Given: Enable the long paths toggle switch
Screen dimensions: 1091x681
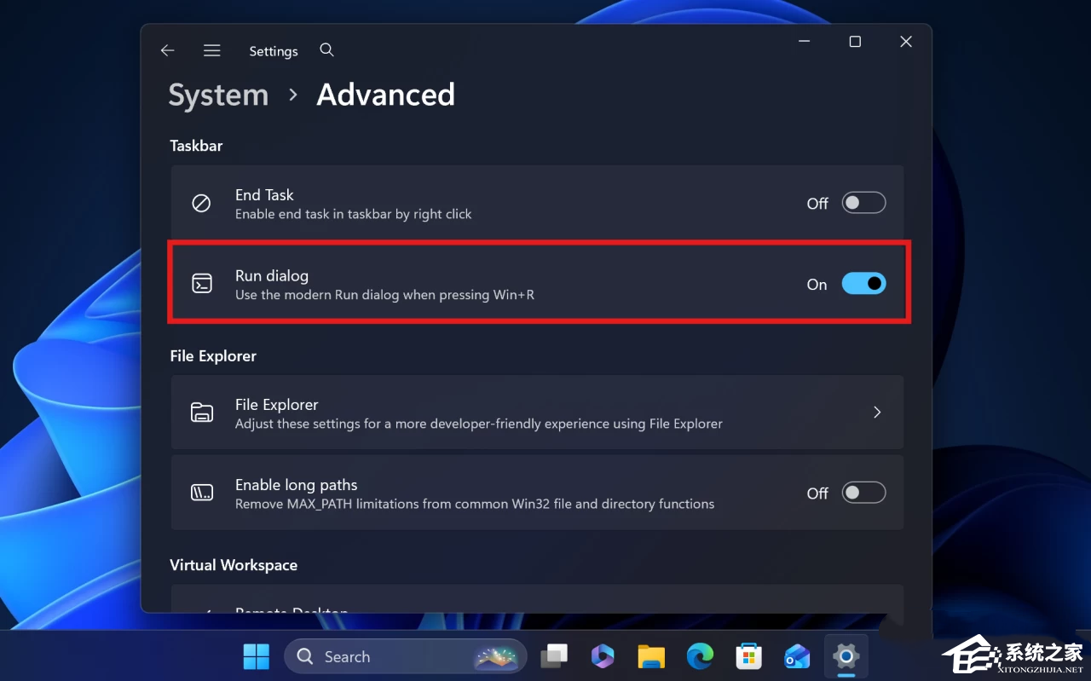Looking at the screenshot, I should click(x=863, y=493).
